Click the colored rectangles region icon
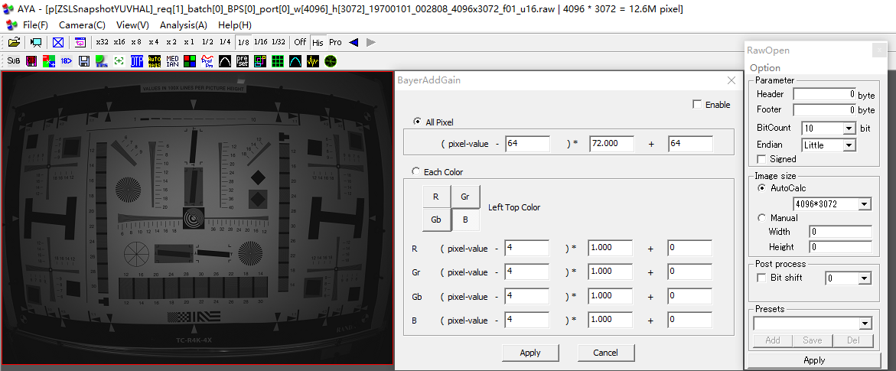 (260, 60)
